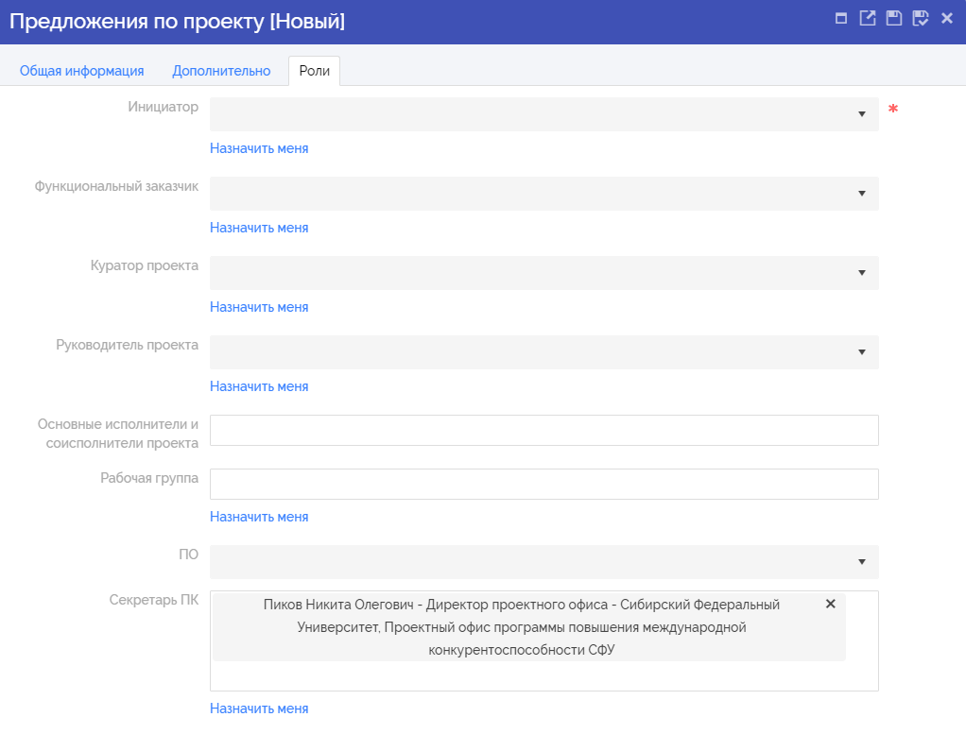Switch to the Общая информация tab
This screenshot has height=734, width=966.
(x=81, y=71)
